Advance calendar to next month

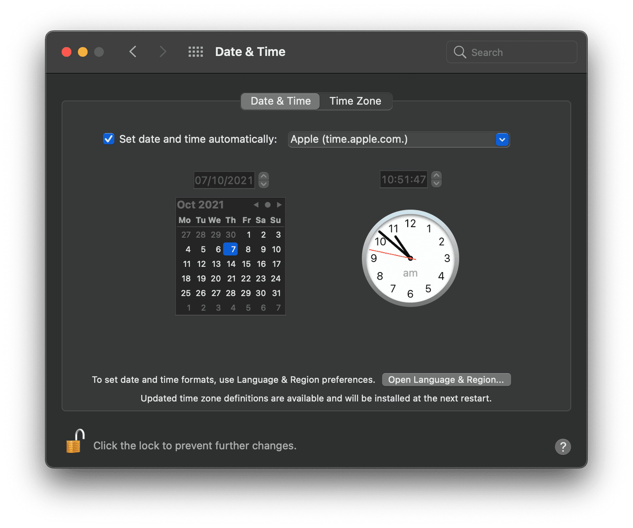coord(279,204)
